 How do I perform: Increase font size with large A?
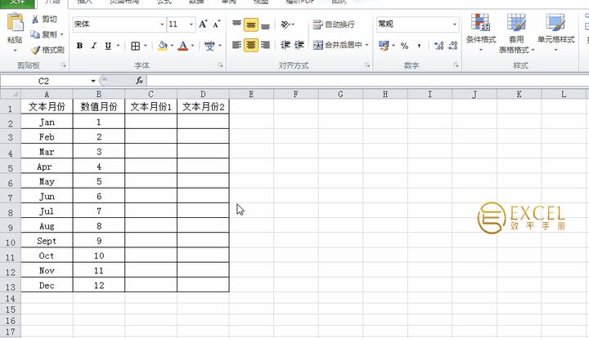tap(203, 24)
